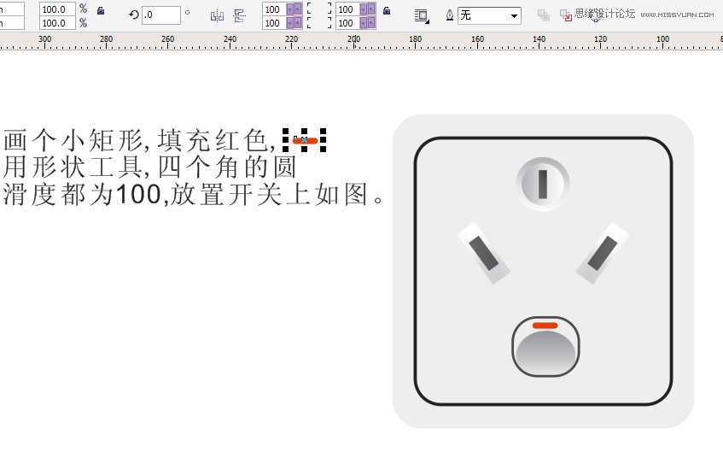The width and height of the screenshot is (723, 458).
Task: Select the round top socket hole
Action: click(543, 184)
